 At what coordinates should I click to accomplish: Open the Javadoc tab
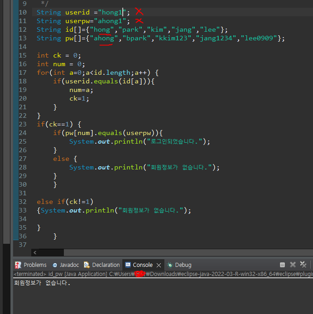click(x=66, y=265)
